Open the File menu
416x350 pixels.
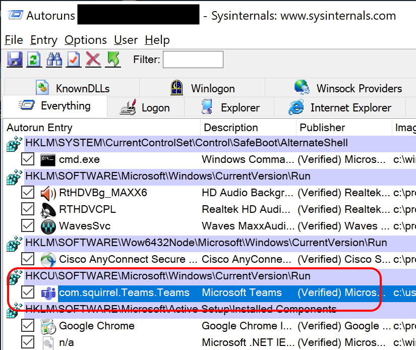coord(14,40)
